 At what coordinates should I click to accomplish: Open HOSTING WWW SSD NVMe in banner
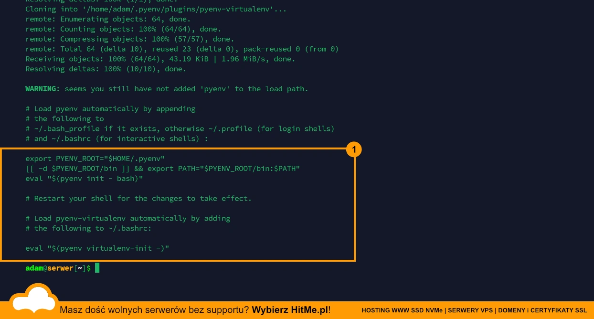pos(402,310)
